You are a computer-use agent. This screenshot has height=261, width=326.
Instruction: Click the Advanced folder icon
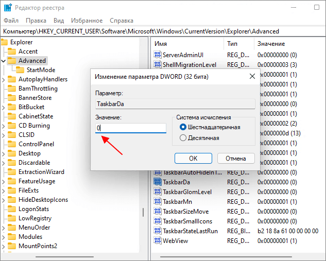(12, 60)
